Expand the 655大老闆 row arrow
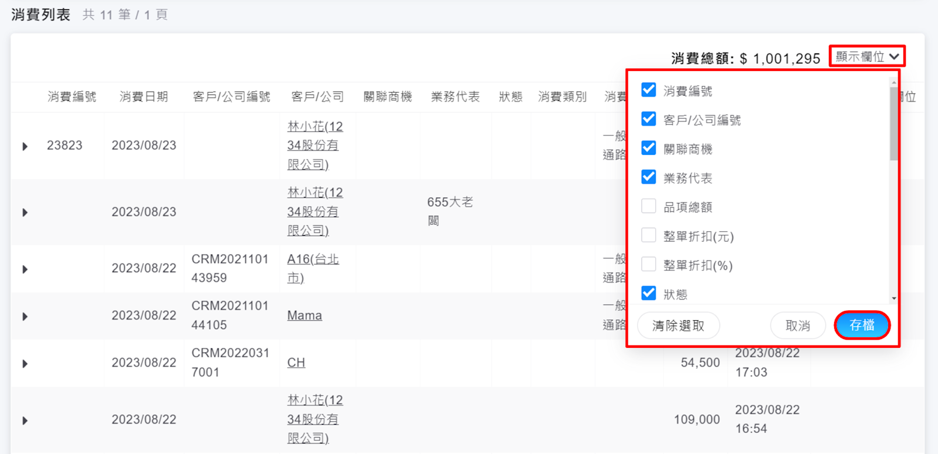 pyautogui.click(x=25, y=212)
